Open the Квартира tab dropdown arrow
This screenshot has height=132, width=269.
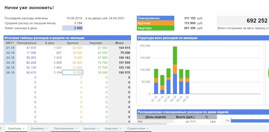[x=120, y=129]
